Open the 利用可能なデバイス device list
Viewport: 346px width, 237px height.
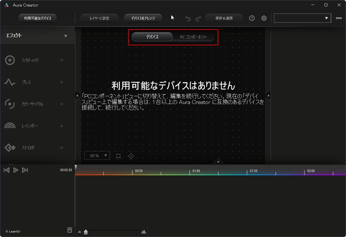pyautogui.click(x=38, y=18)
